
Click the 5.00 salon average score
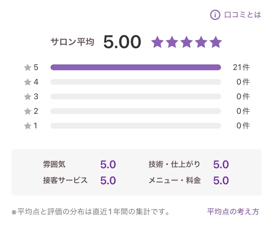[122, 42]
